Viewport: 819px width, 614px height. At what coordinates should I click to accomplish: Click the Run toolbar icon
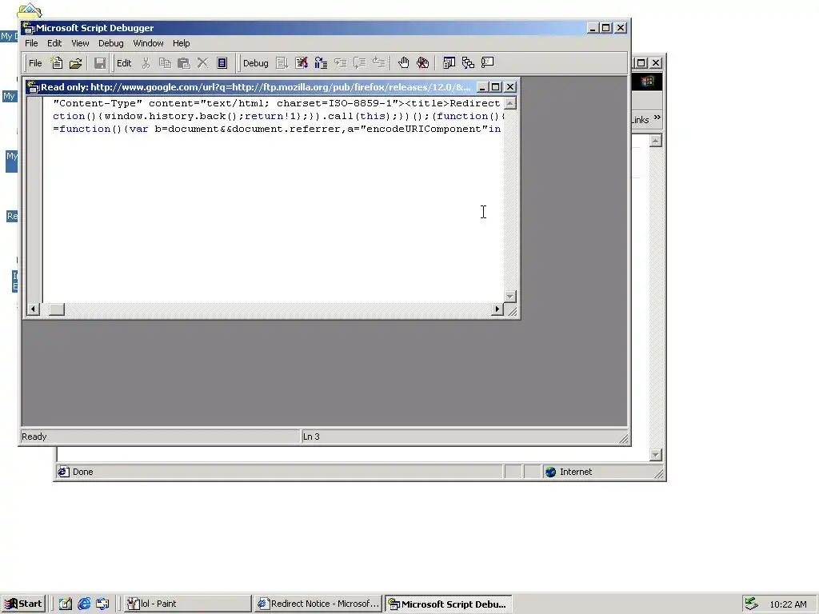tap(282, 63)
